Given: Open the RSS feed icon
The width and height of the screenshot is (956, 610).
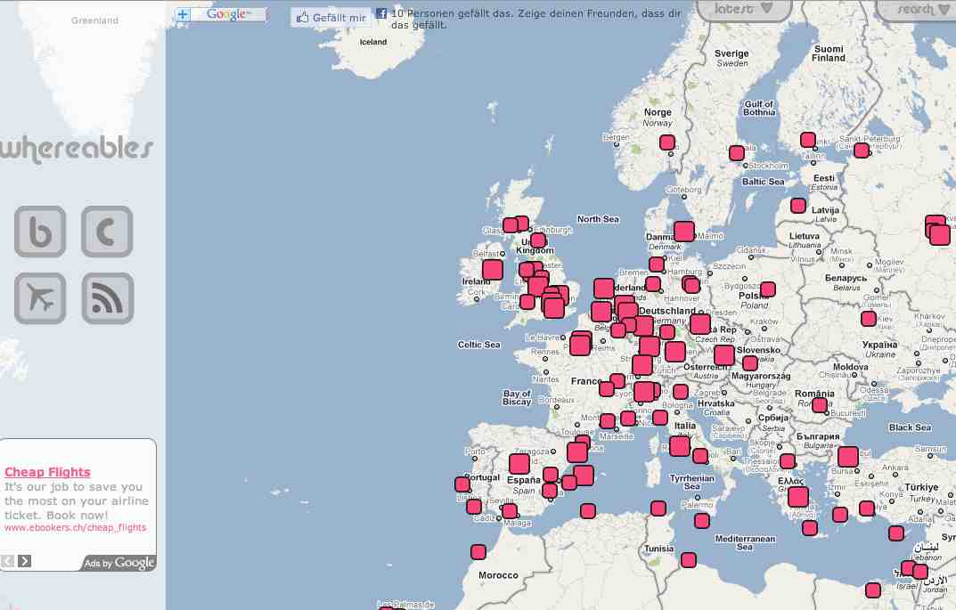Looking at the screenshot, I should pos(107,298).
